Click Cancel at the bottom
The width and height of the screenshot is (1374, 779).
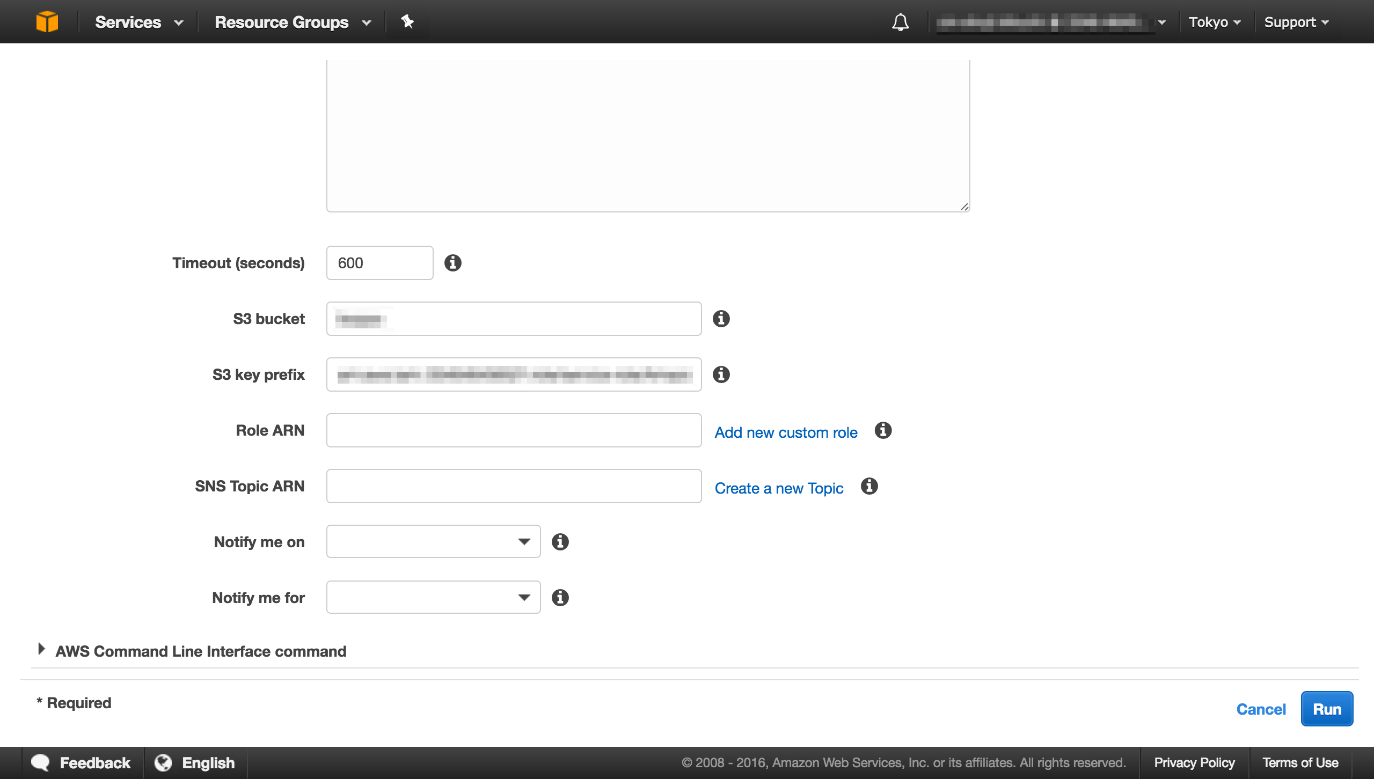click(x=1261, y=709)
